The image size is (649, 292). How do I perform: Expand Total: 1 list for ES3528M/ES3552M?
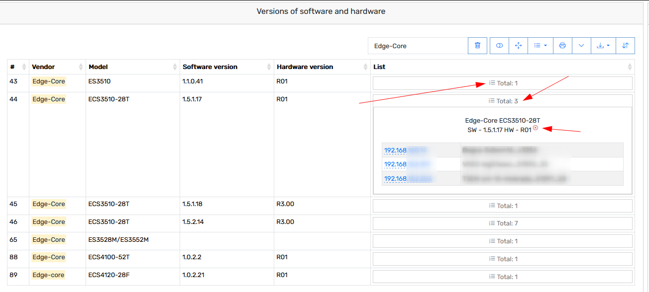pos(503,241)
